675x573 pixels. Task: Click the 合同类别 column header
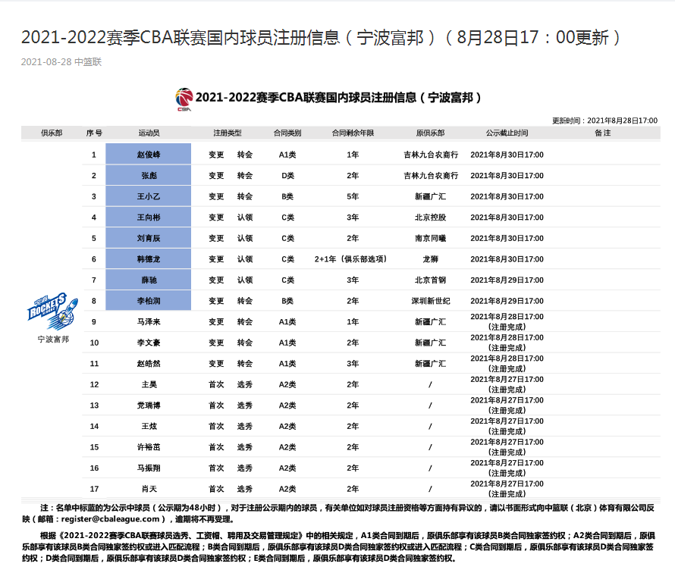pos(287,133)
